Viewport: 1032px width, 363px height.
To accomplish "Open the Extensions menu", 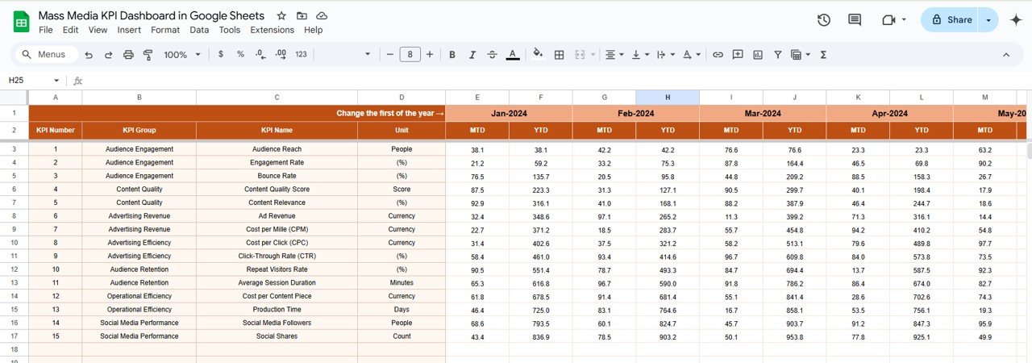I will pyautogui.click(x=273, y=30).
